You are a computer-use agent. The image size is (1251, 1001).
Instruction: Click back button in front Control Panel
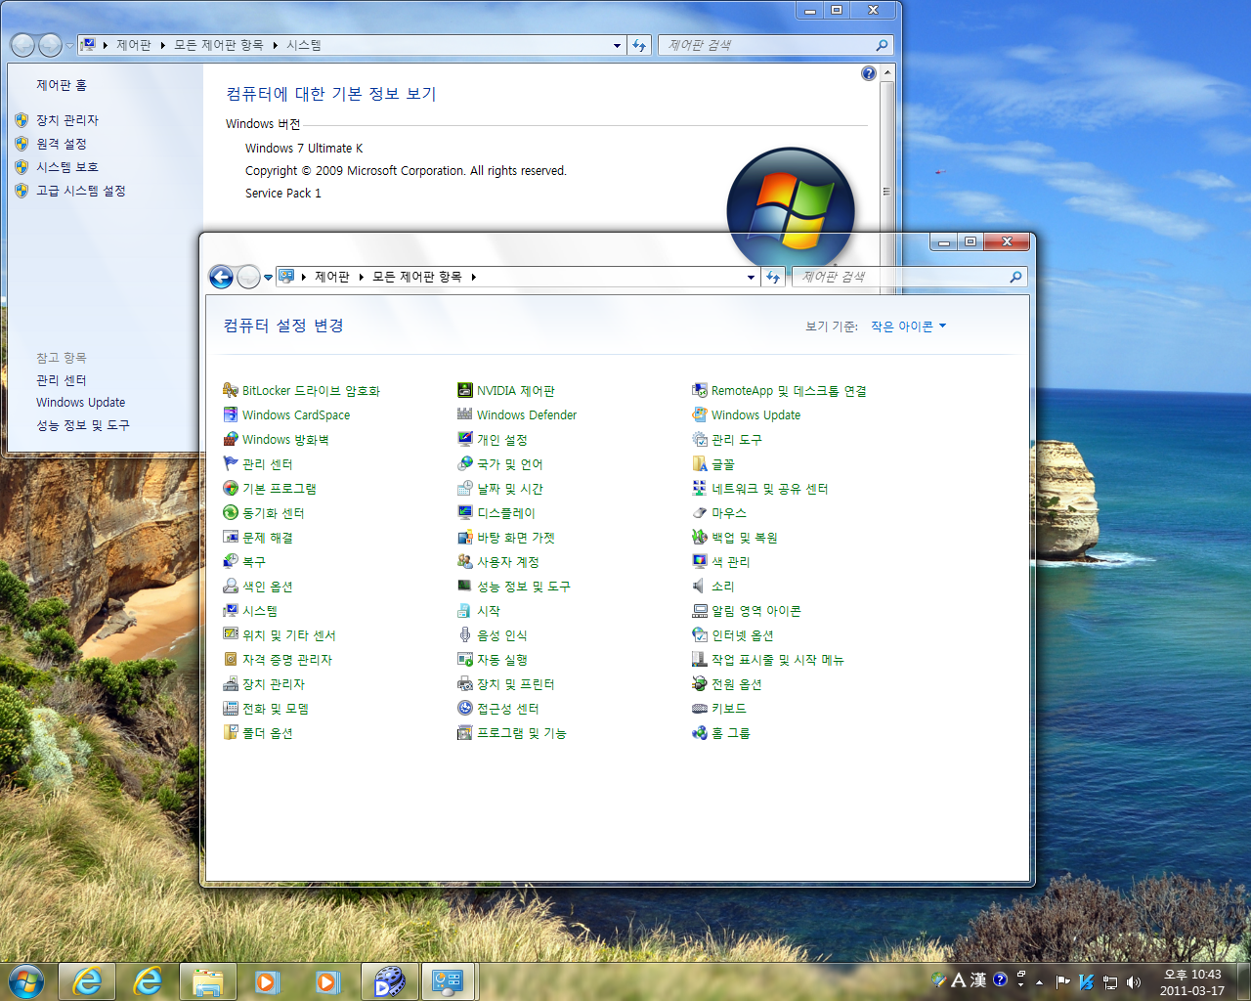click(x=222, y=278)
